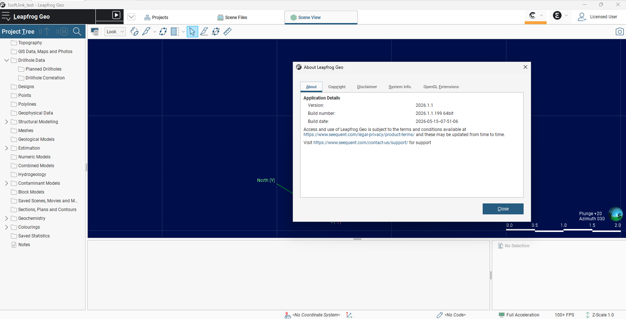Click the Licensed User profile icon
626x319 pixels.
pos(582,17)
